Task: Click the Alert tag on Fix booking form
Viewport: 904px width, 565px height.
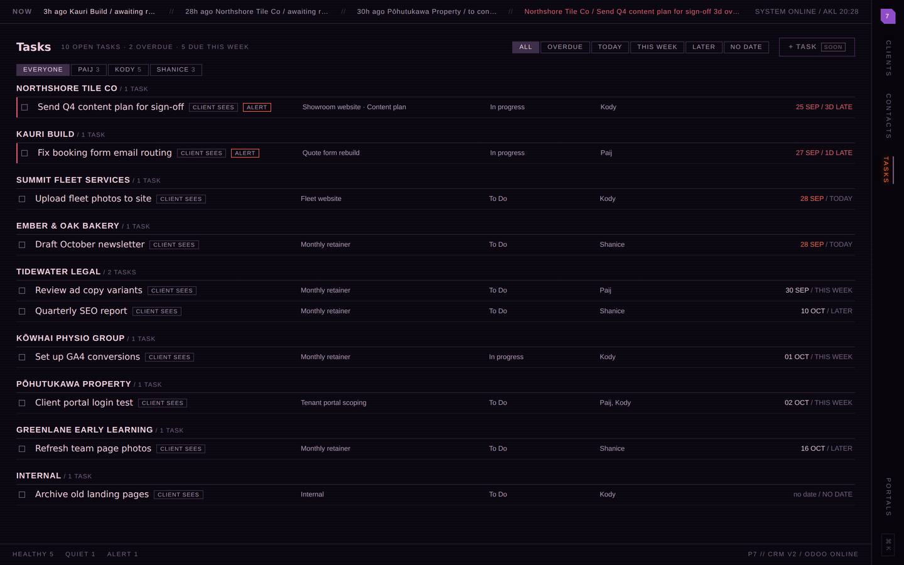Action: [245, 153]
